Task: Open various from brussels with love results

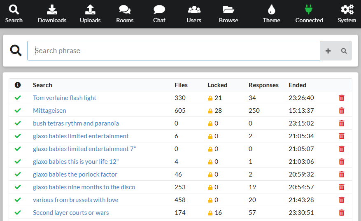Action: point(75,200)
